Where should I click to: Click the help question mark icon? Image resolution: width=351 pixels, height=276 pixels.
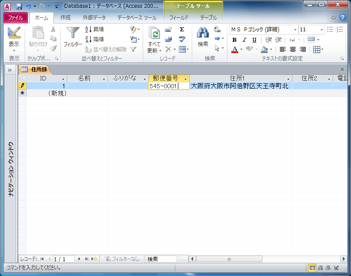pyautogui.click(x=342, y=17)
